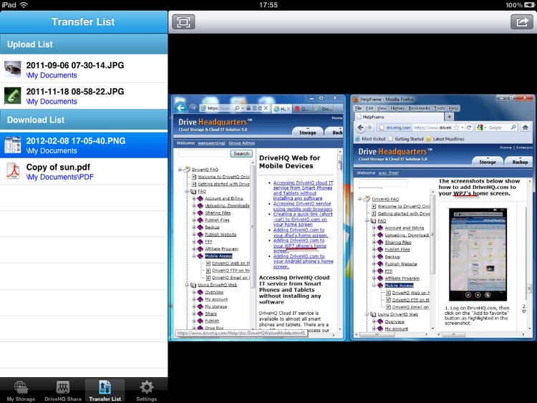Click the IE back arrow in the previewed screenshot
The width and height of the screenshot is (537, 403).
click(x=180, y=108)
